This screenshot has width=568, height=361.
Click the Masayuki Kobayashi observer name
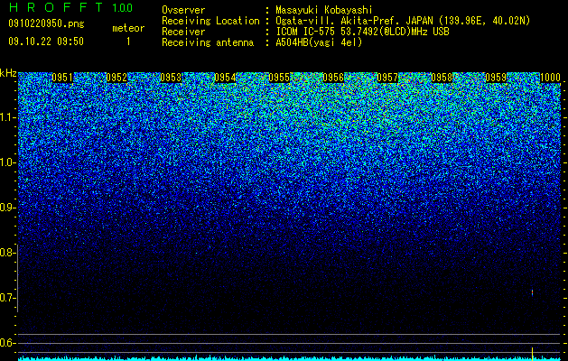click(324, 10)
